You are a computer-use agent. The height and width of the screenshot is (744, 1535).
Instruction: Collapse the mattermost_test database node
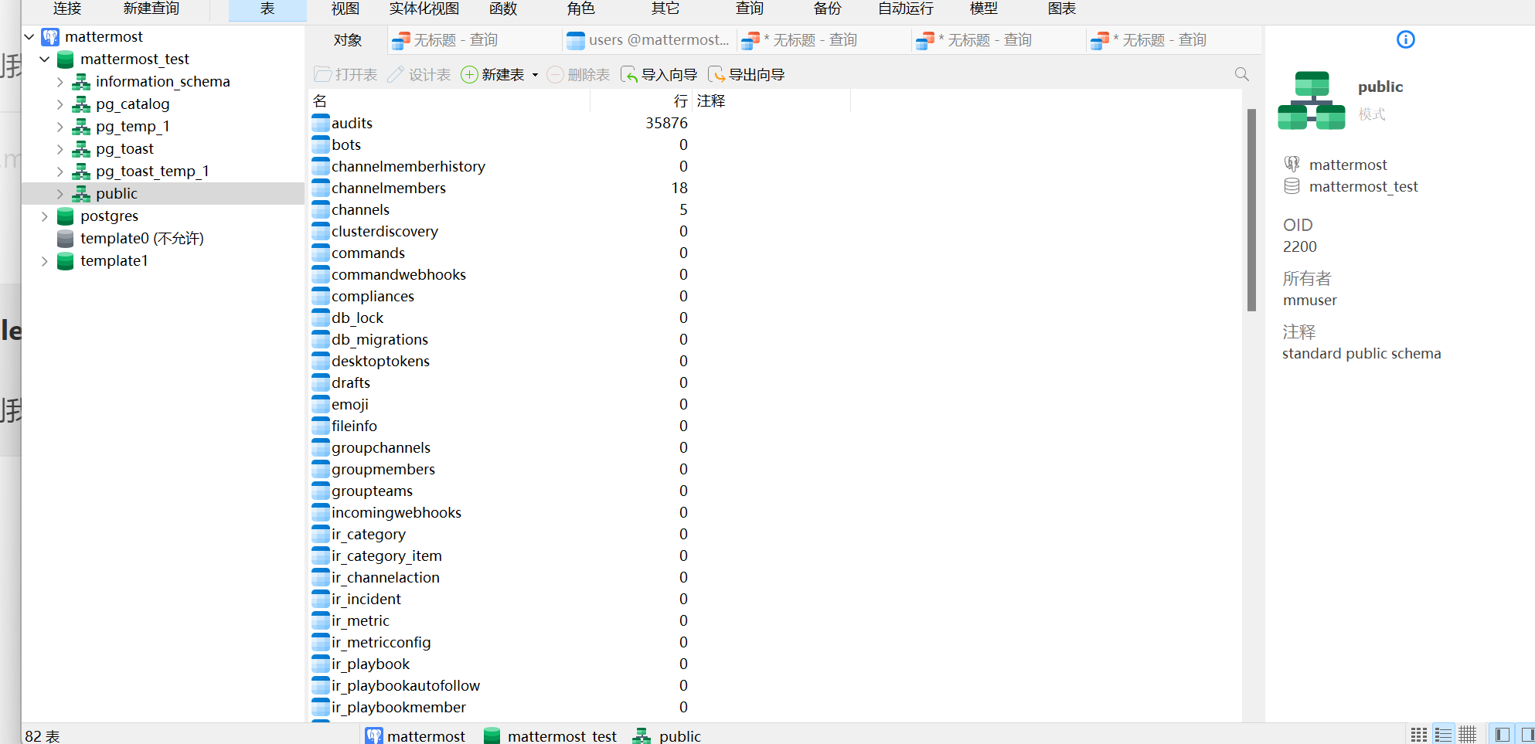(x=45, y=59)
